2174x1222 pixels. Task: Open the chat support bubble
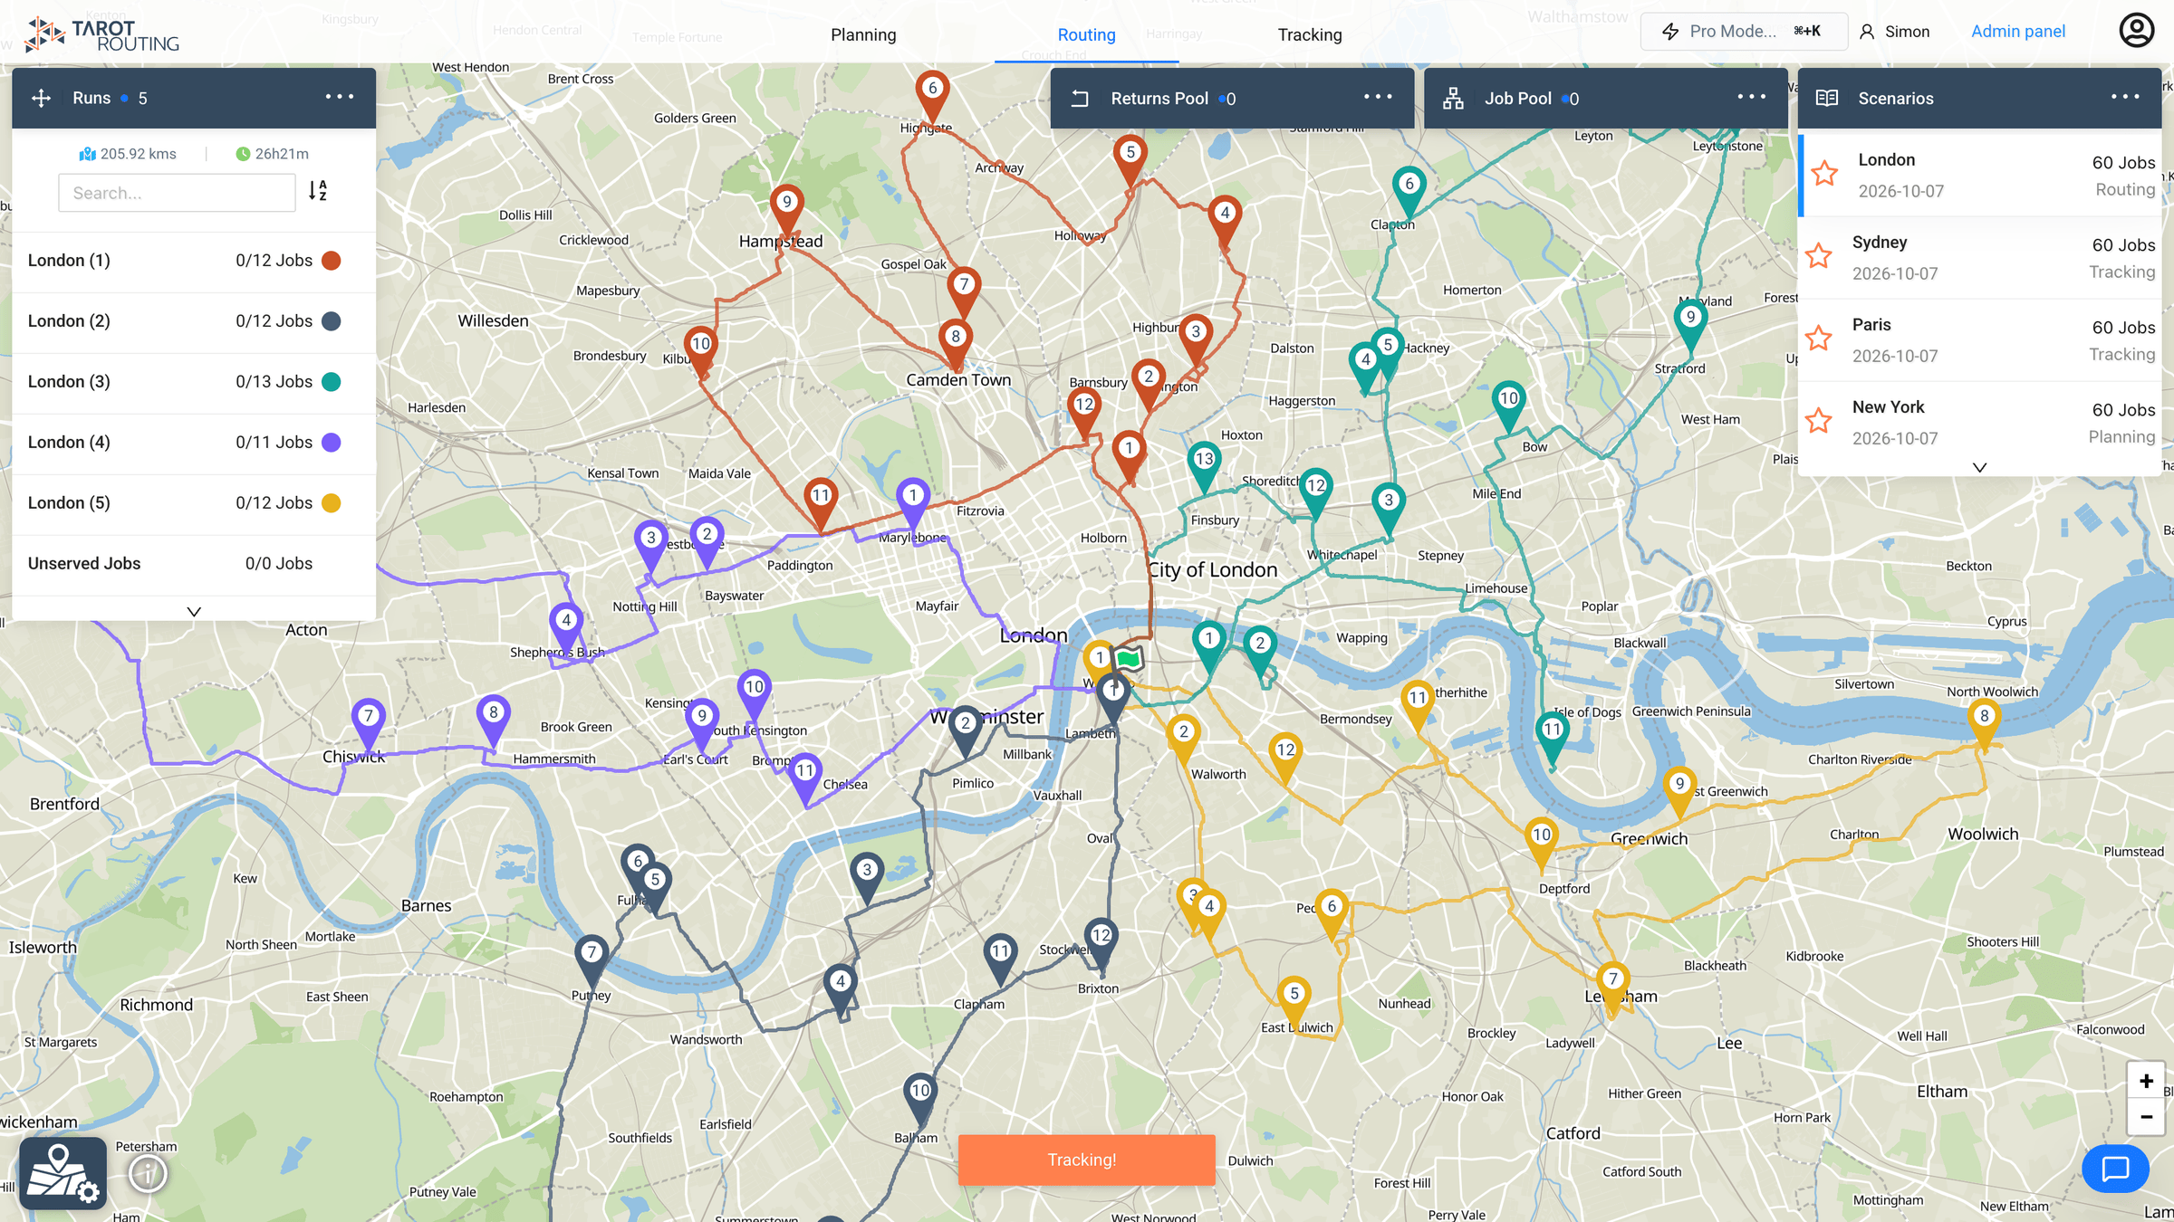click(2115, 1169)
